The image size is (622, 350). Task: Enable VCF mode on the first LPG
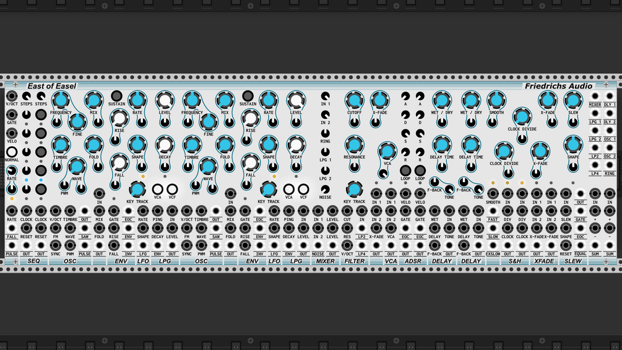172,189
